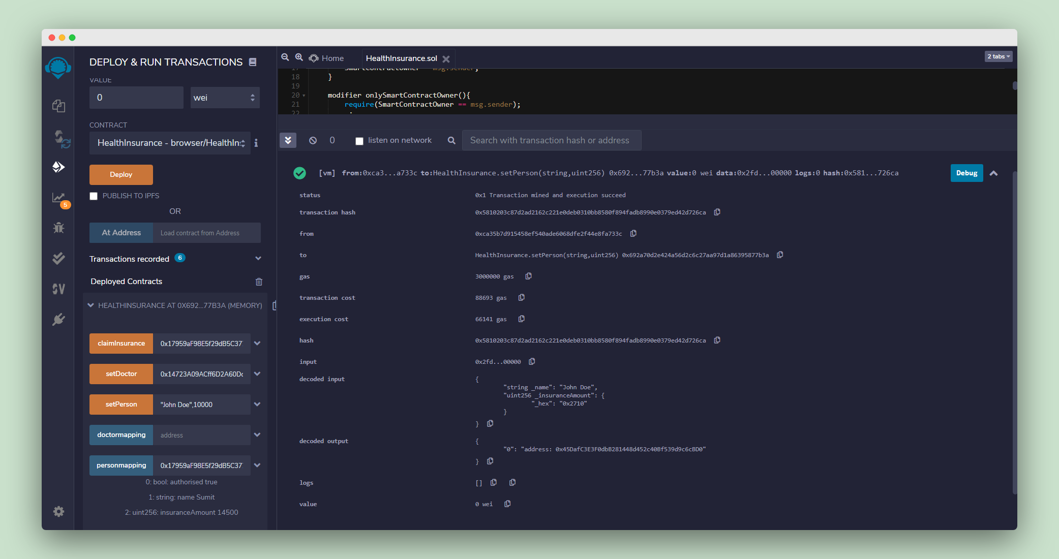Click the Debug button for the transaction
The width and height of the screenshot is (1059, 559).
point(966,173)
